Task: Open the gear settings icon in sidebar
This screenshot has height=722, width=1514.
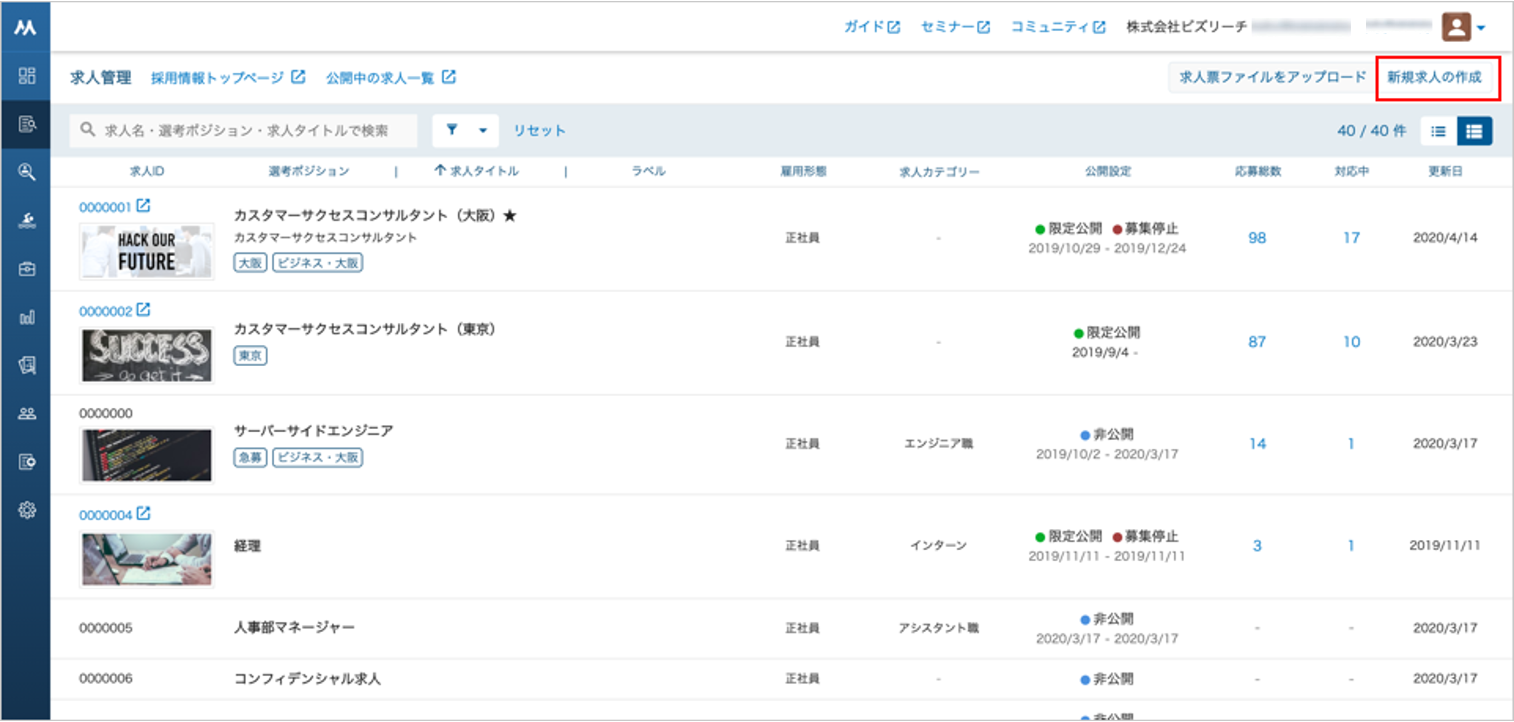Action: tap(26, 510)
